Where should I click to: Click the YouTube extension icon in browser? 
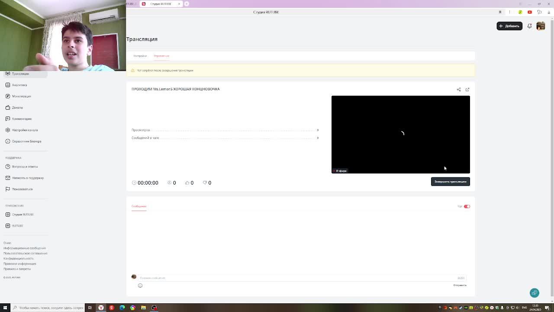(x=530, y=12)
